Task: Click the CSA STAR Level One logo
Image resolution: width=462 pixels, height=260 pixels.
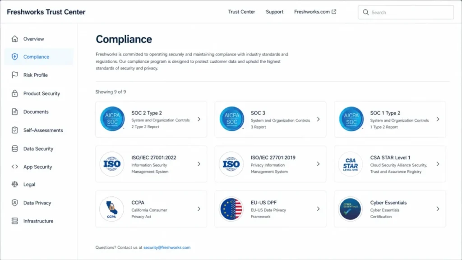Action: [x=350, y=164]
